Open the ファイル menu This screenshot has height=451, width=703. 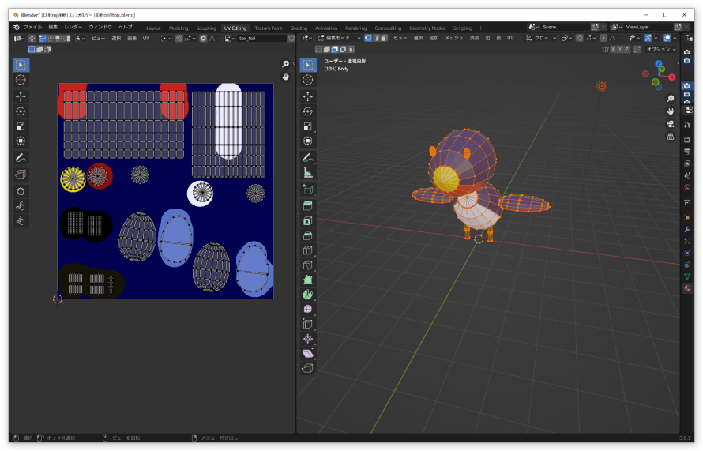(32, 27)
